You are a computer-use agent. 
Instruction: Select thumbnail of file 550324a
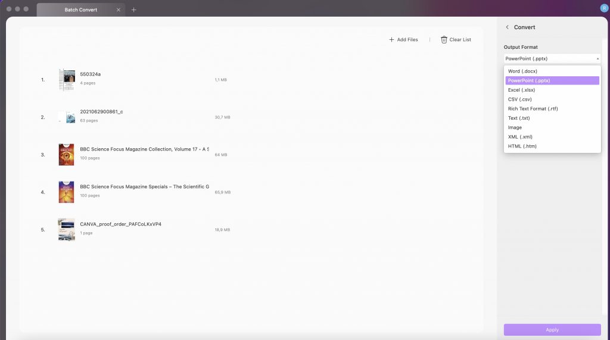coord(67,80)
